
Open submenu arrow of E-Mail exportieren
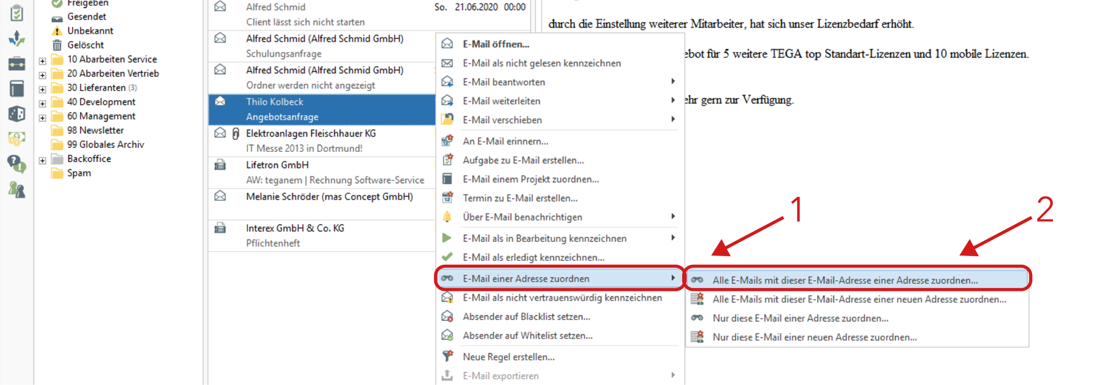pyautogui.click(x=673, y=375)
